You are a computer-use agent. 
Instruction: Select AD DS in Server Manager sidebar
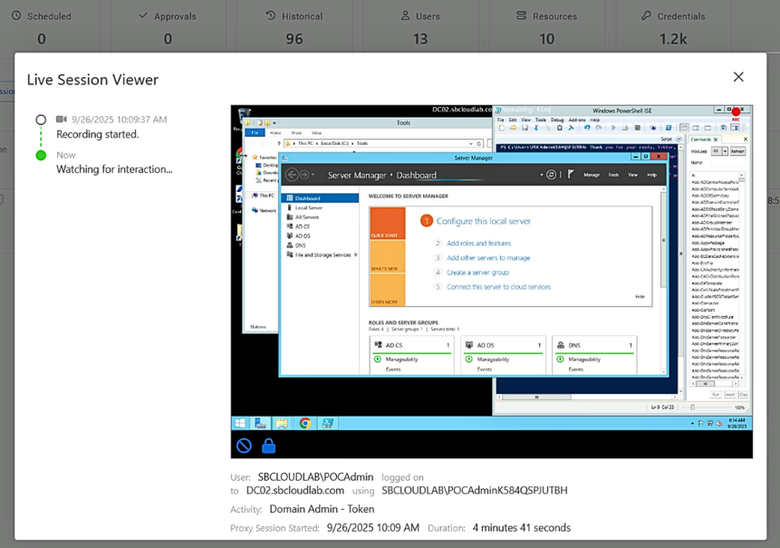tap(303, 236)
